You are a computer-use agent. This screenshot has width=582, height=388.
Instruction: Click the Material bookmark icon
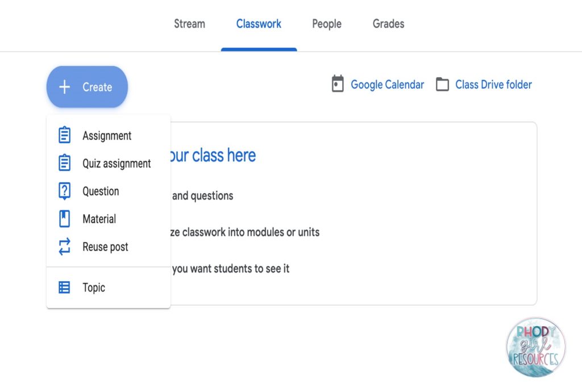pos(65,219)
